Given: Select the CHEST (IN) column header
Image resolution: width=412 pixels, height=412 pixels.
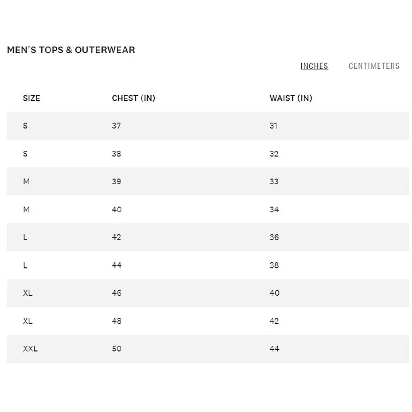Looking at the screenshot, I should click(133, 98).
